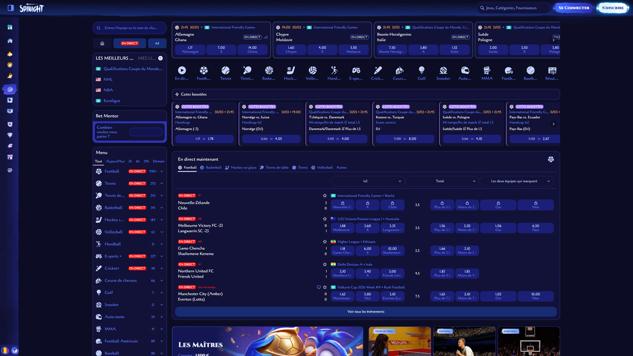Click the gift box icon in left sidebar
Viewport: 633px width, 356px height.
coord(9,27)
